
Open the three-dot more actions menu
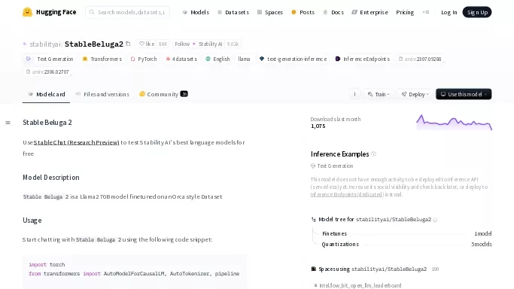[354, 94]
